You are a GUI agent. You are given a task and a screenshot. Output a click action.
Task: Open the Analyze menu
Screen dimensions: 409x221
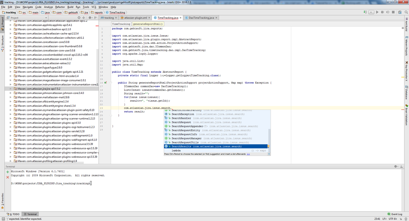pos(48,7)
